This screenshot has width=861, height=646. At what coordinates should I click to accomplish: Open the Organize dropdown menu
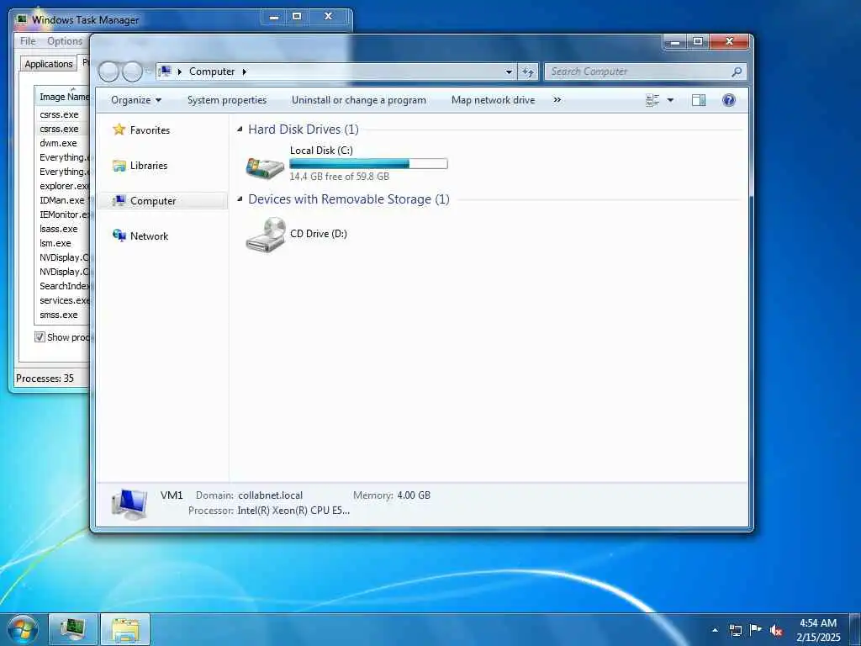(136, 100)
